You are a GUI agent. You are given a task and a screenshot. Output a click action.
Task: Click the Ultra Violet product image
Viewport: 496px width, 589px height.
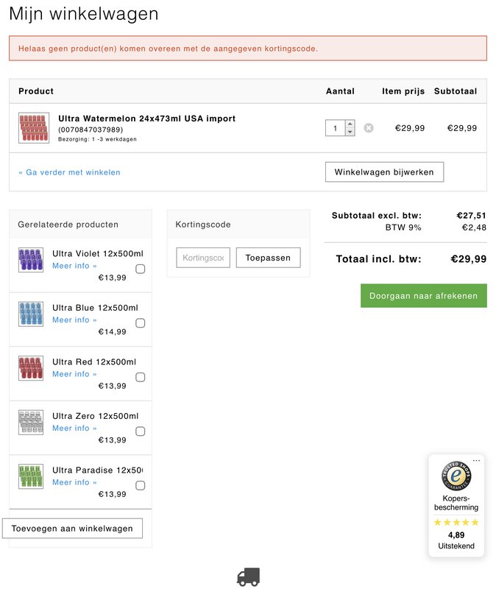tap(31, 260)
